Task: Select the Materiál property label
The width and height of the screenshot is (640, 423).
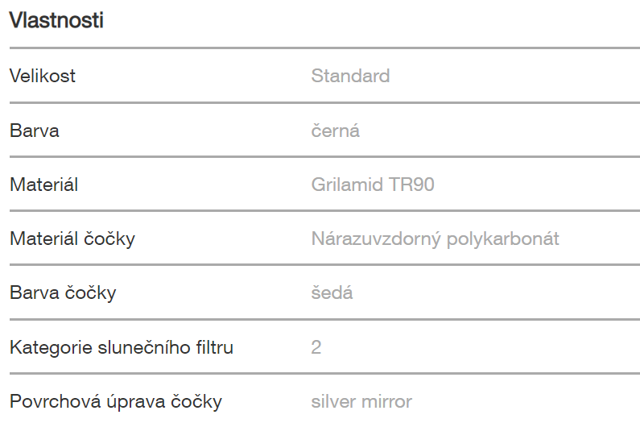Action: [x=43, y=185]
